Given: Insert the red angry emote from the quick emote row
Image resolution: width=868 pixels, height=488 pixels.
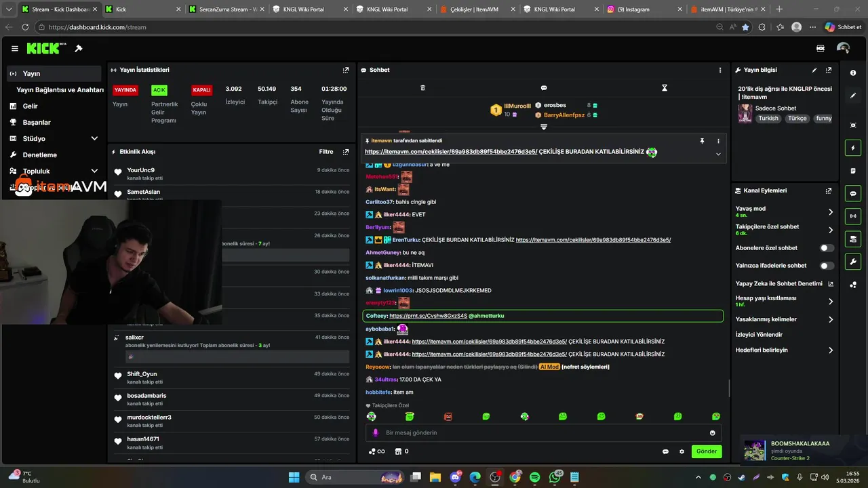Looking at the screenshot, I should [448, 417].
